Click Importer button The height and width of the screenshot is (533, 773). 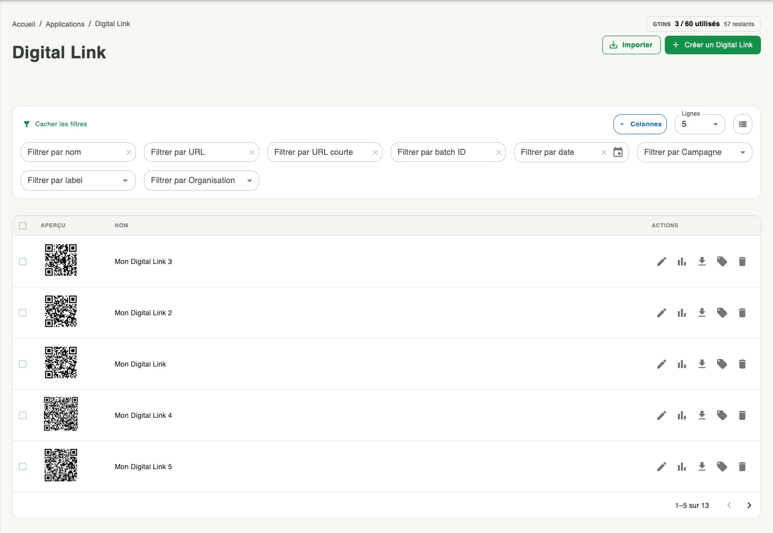(632, 45)
